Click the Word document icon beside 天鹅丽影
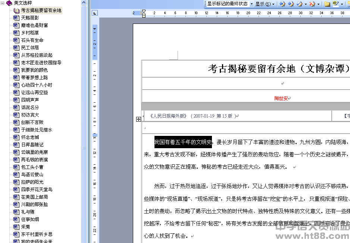 16,18
